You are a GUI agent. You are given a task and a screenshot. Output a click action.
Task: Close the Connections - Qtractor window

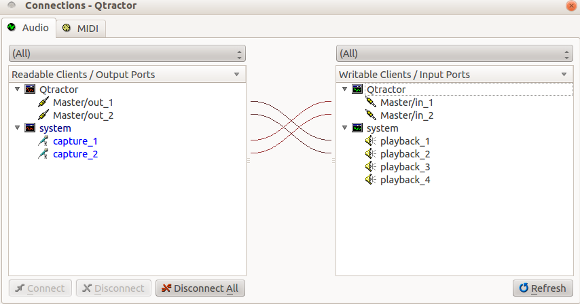(571, 5)
